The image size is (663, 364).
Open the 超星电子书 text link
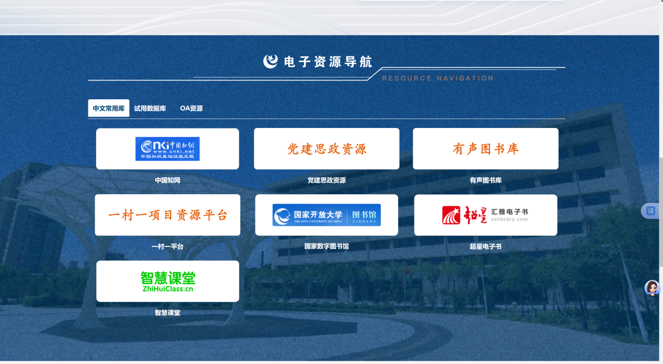tap(485, 246)
